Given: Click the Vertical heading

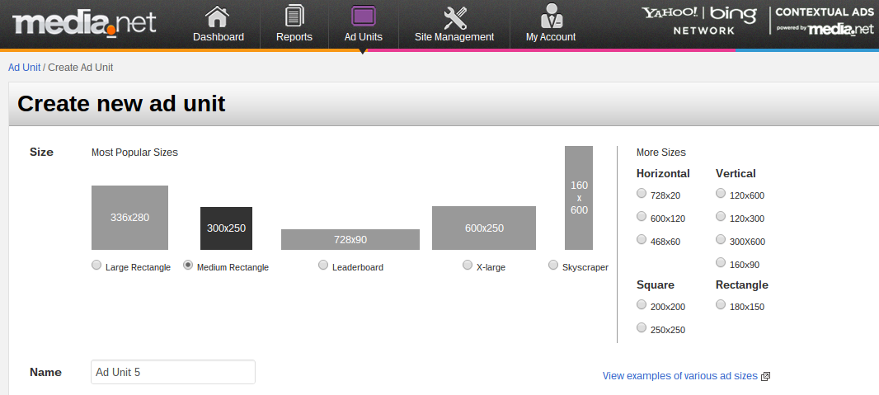Looking at the screenshot, I should [x=736, y=174].
